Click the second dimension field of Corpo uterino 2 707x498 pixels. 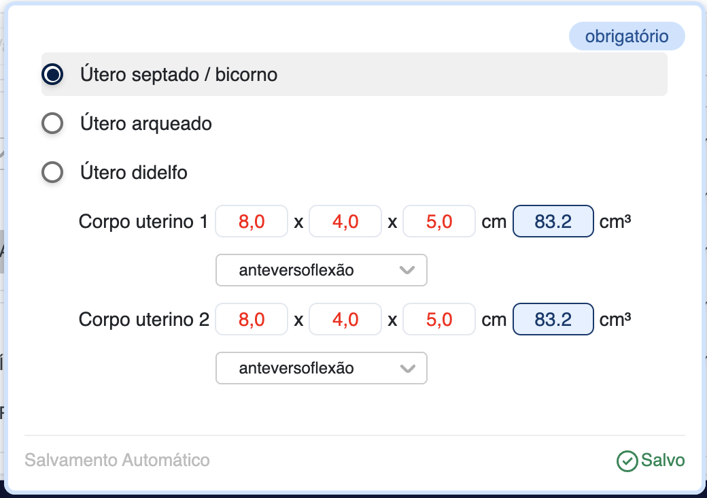[x=345, y=320]
